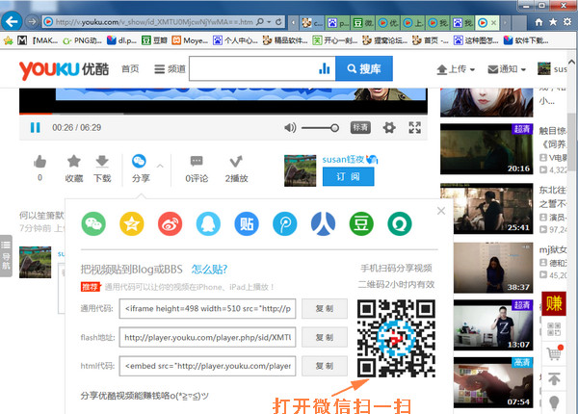Share to Douban via green 豆 icon
Image resolution: width=578 pixels, height=414 pixels.
(361, 223)
